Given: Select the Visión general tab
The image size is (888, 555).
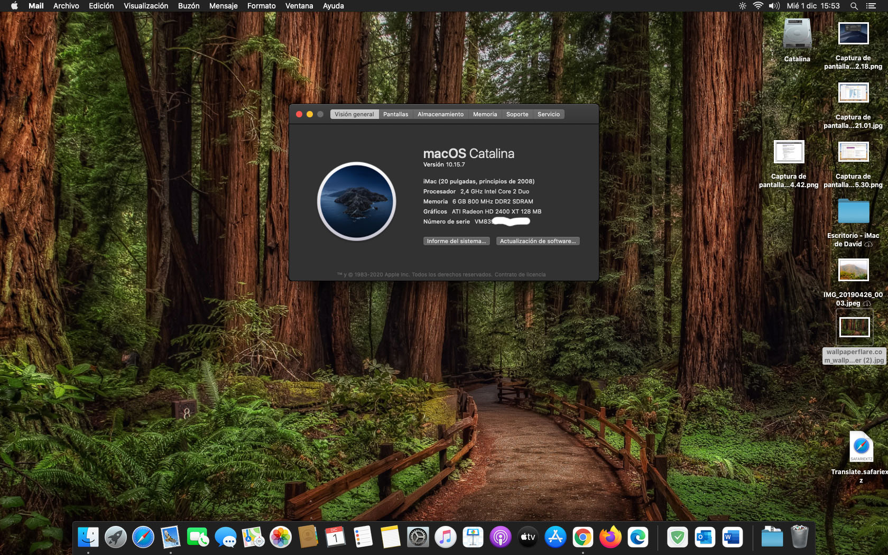Looking at the screenshot, I should [x=354, y=114].
